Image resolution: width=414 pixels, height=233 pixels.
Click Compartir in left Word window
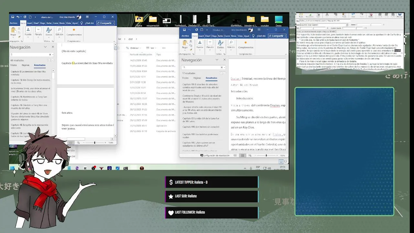(106, 23)
